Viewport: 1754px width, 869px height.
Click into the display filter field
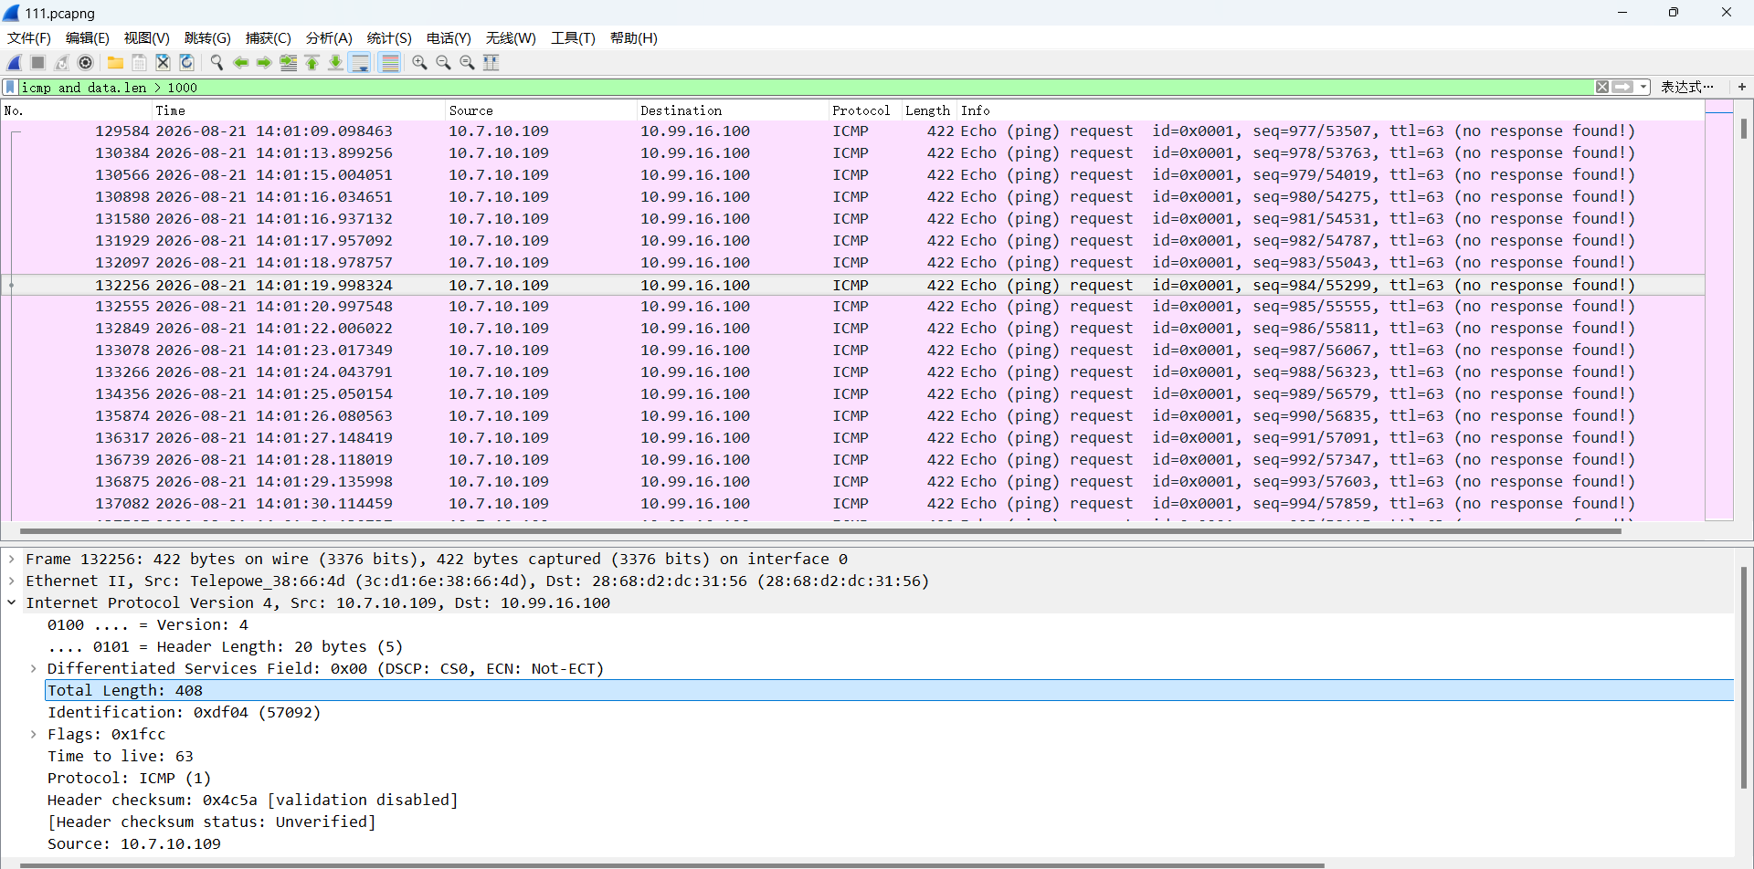coord(804,88)
